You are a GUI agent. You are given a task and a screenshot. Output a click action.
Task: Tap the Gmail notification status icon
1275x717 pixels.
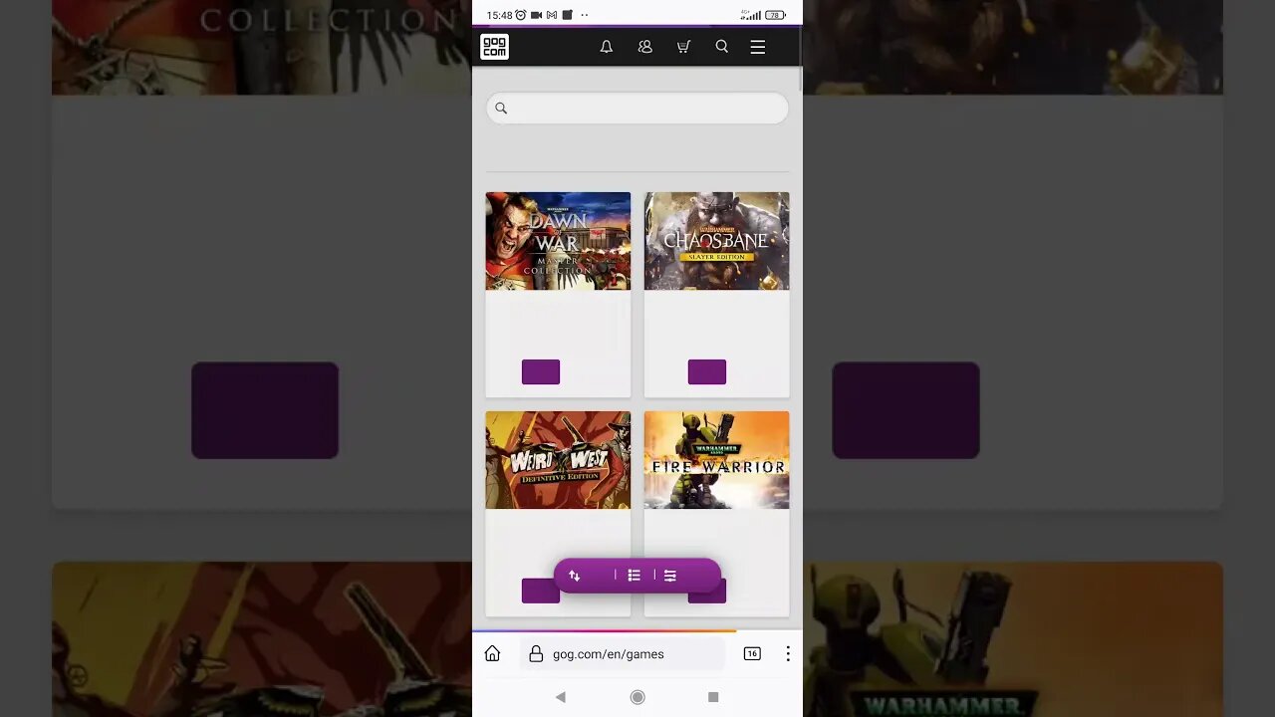(x=552, y=15)
